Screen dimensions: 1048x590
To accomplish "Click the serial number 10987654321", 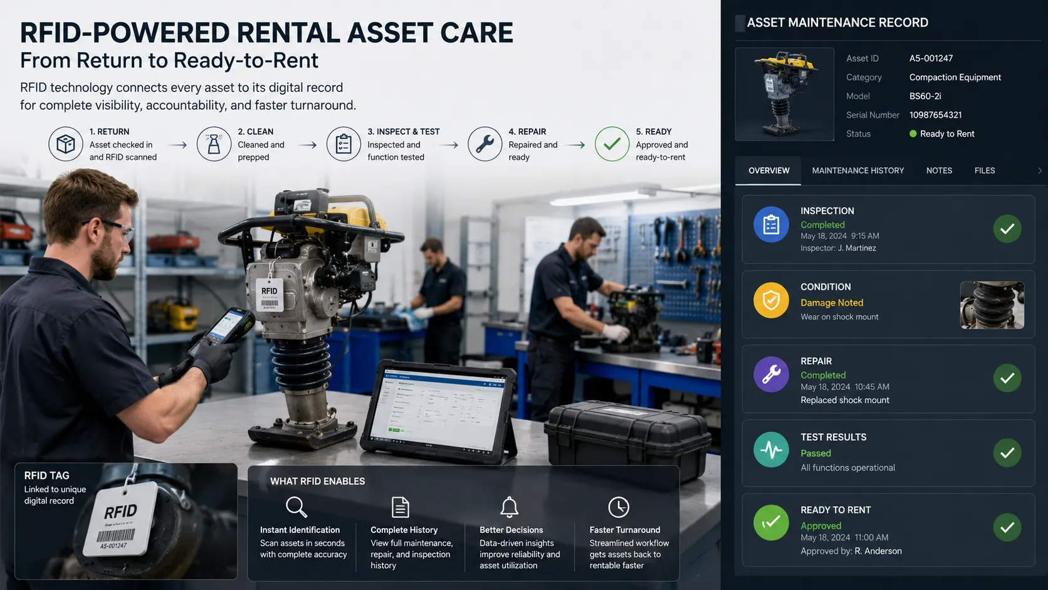I will point(935,115).
